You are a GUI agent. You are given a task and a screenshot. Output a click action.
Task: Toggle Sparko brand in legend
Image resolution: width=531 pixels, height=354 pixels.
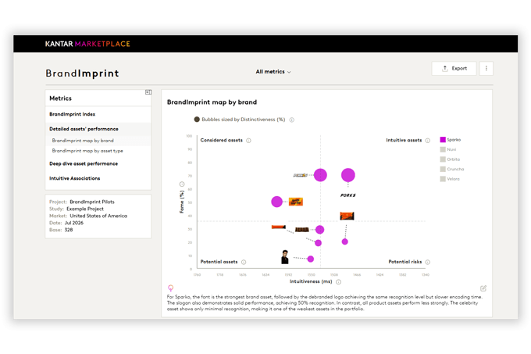450,140
